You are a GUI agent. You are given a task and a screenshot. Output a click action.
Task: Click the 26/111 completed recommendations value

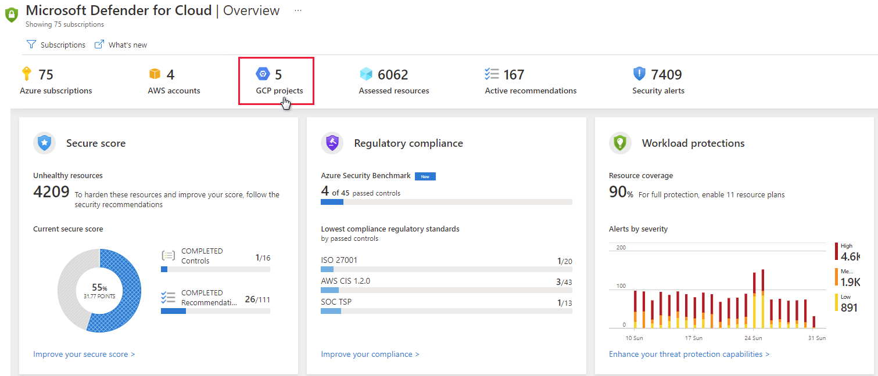[x=257, y=299]
